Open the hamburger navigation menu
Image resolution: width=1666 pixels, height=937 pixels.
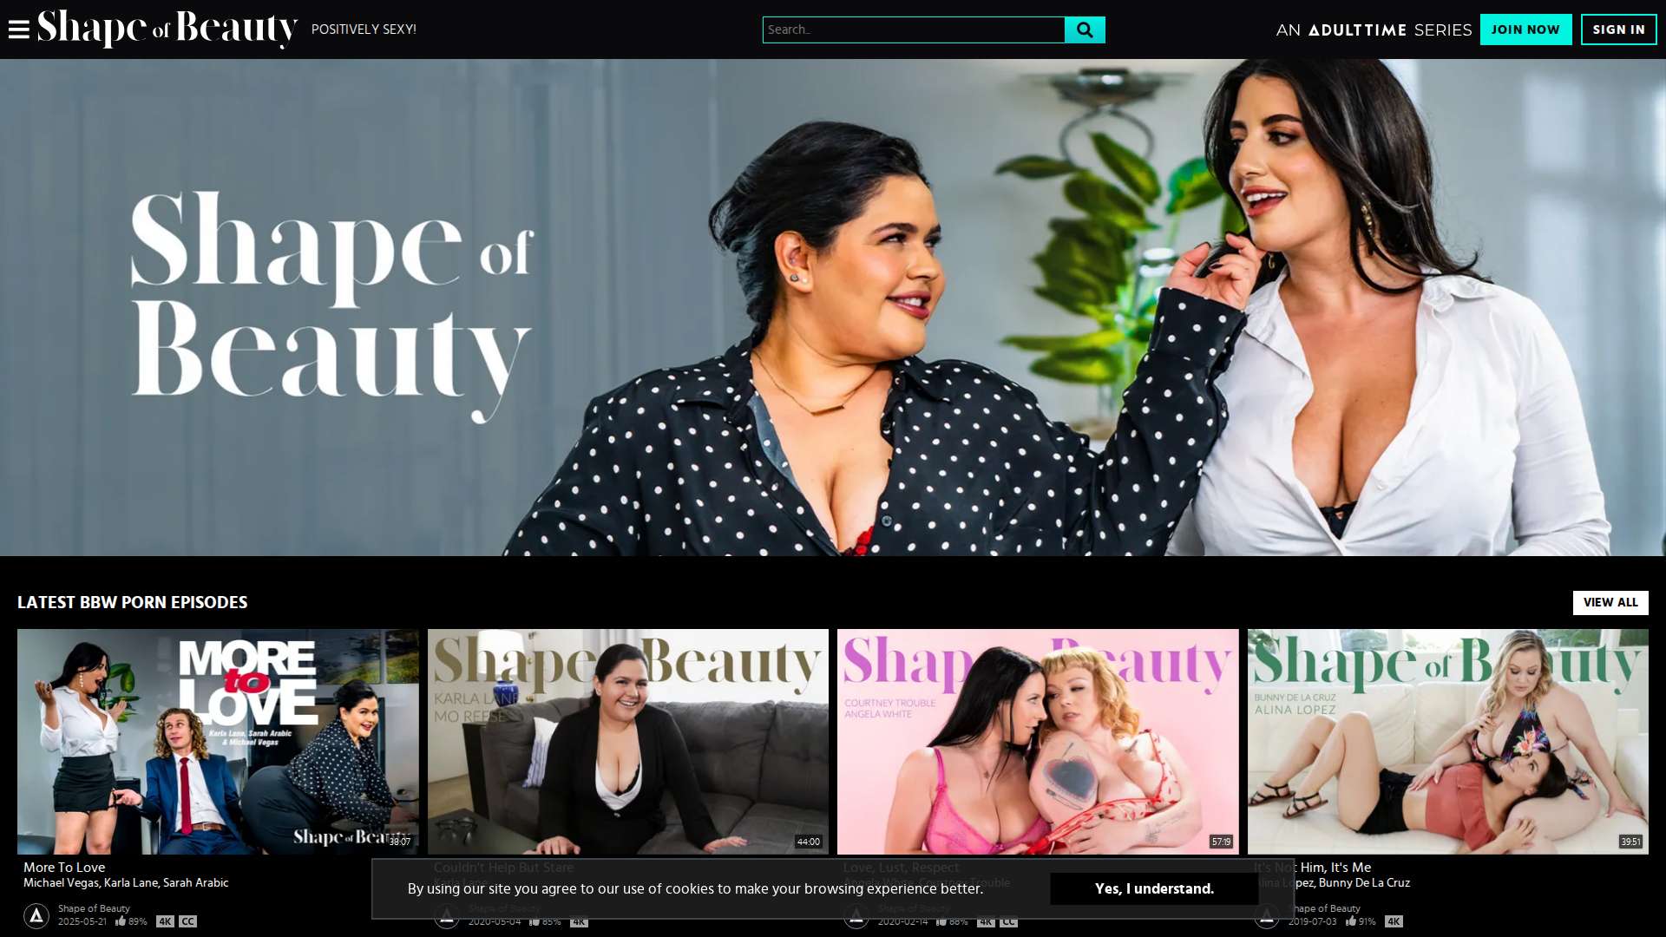click(x=18, y=29)
